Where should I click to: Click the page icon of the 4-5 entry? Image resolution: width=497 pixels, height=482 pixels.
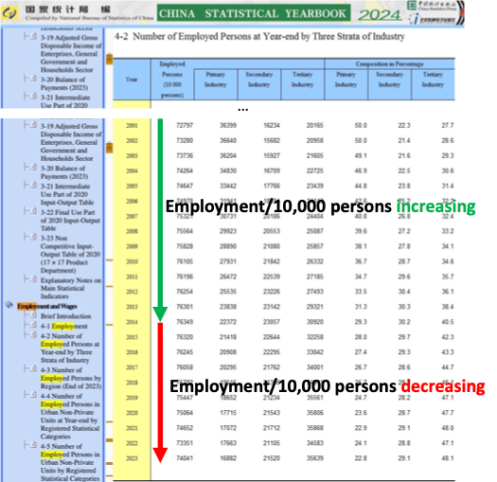pyautogui.click(x=34, y=445)
